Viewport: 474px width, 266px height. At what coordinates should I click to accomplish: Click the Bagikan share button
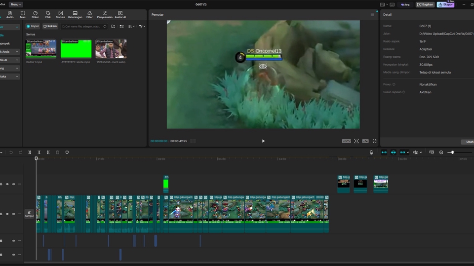pyautogui.click(x=425, y=4)
